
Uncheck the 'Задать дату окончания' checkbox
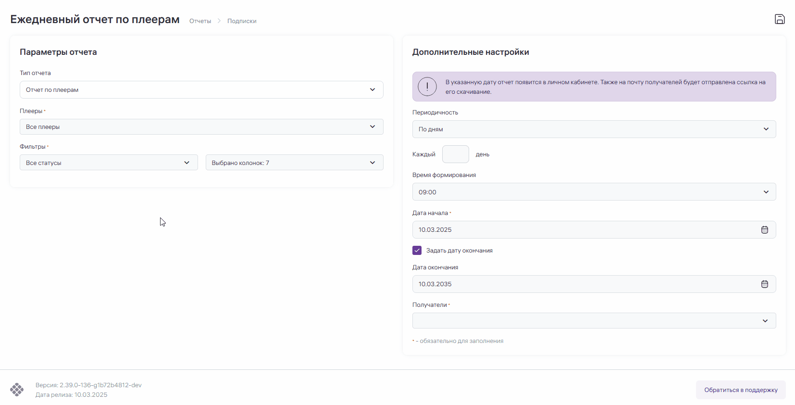coord(417,251)
